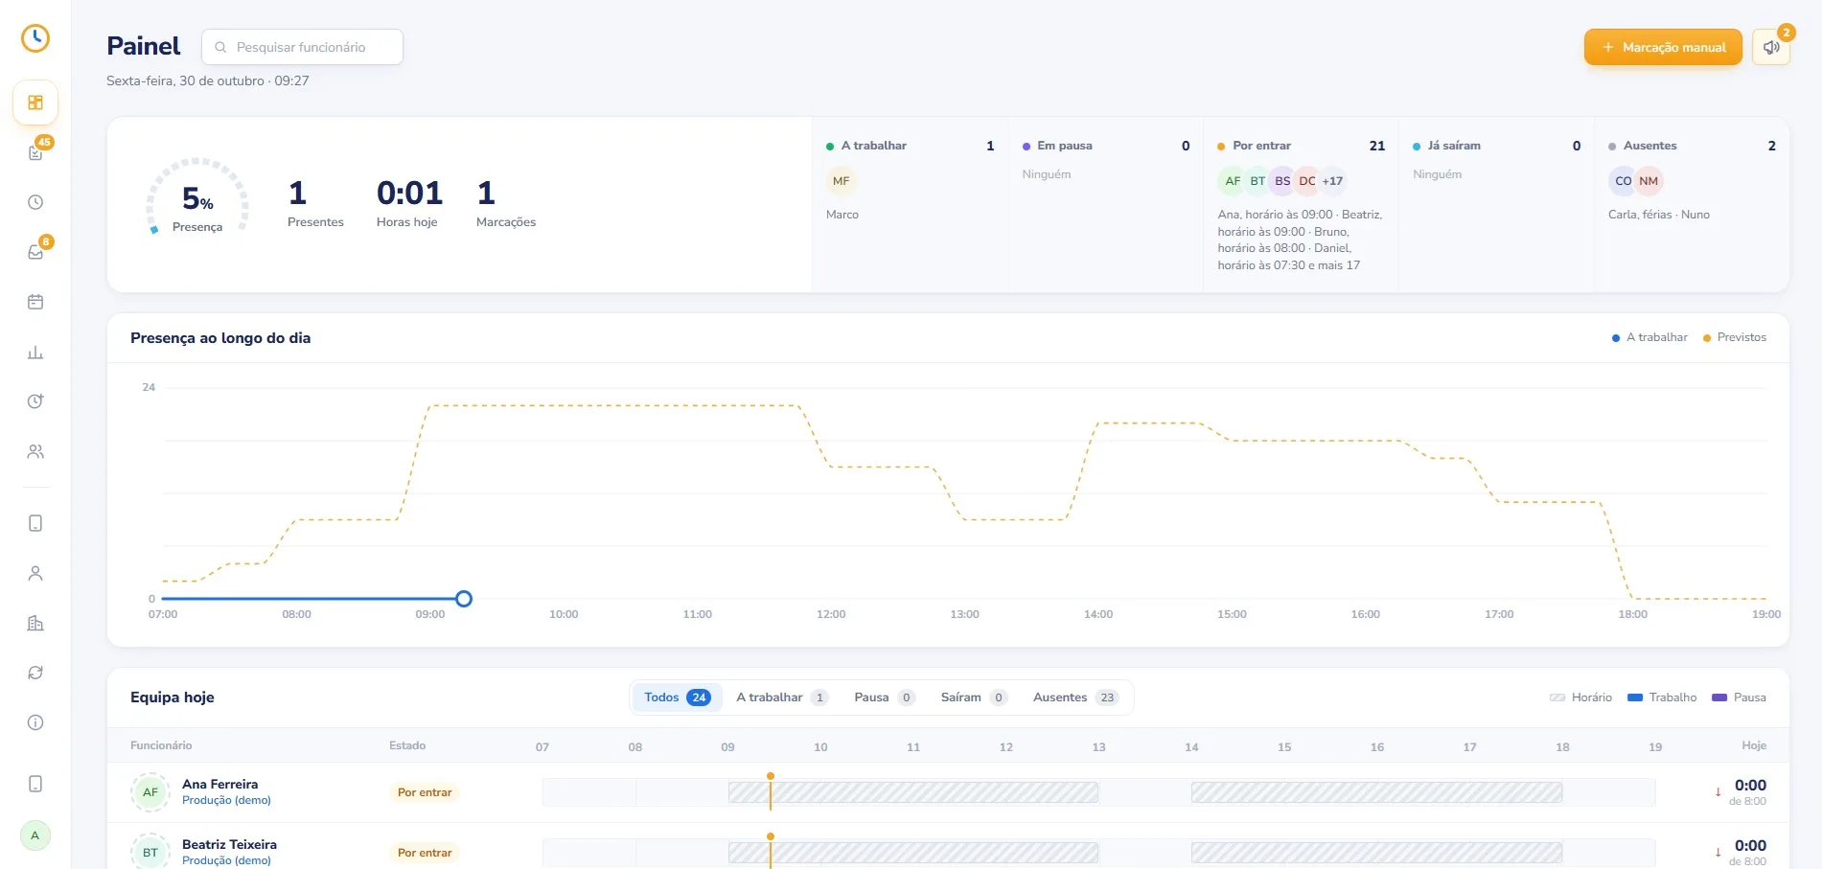The height and width of the screenshot is (869, 1822).
Task: Open the checklist icon with badge 45
Action: (35, 152)
